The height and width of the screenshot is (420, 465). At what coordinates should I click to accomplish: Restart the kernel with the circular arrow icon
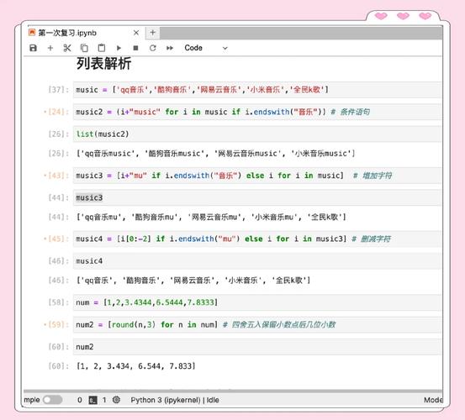153,48
